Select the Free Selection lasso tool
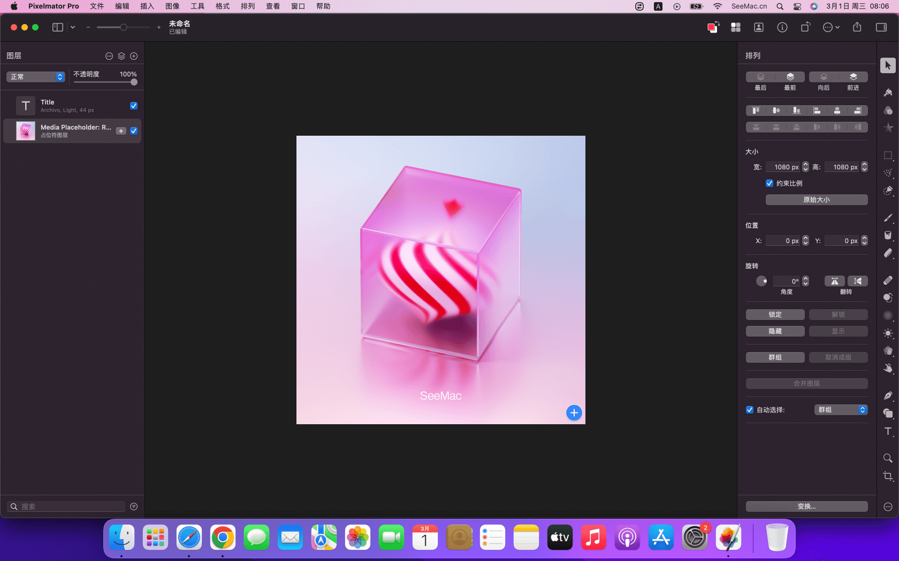 pyautogui.click(x=888, y=173)
